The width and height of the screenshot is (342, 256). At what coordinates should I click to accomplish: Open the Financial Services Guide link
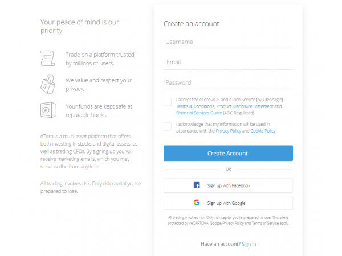pos(199,113)
